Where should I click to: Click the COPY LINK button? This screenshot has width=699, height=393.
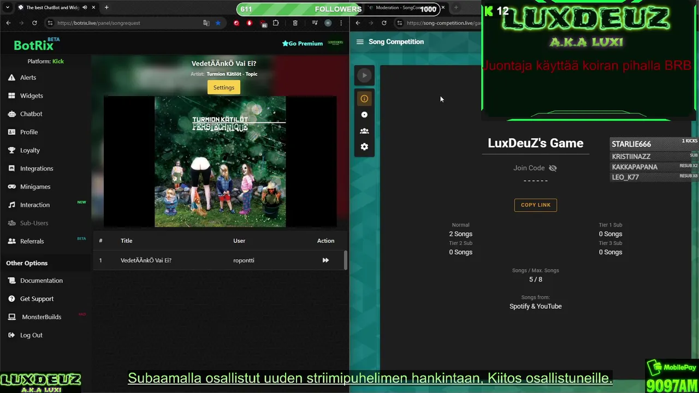pyautogui.click(x=536, y=205)
